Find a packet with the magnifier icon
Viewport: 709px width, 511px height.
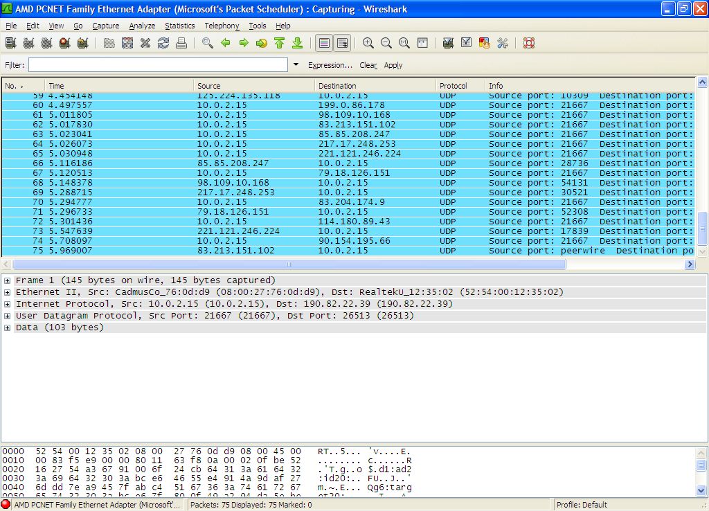[x=208, y=43]
